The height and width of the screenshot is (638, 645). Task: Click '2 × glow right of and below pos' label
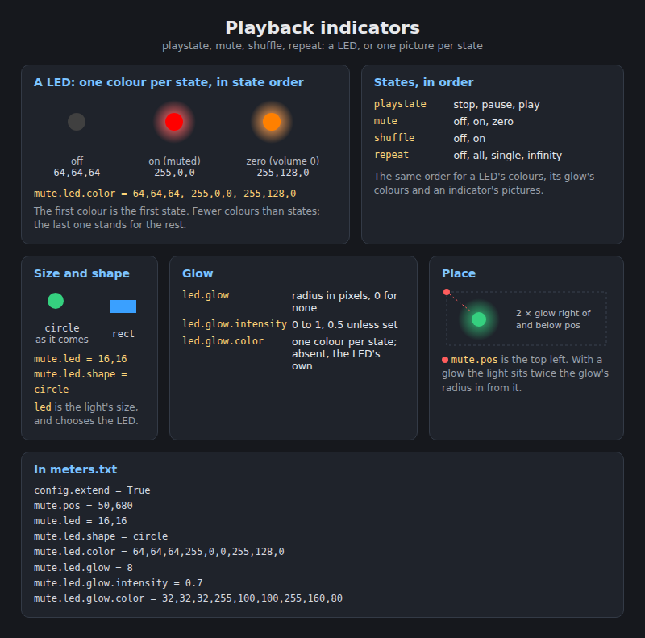click(x=553, y=319)
